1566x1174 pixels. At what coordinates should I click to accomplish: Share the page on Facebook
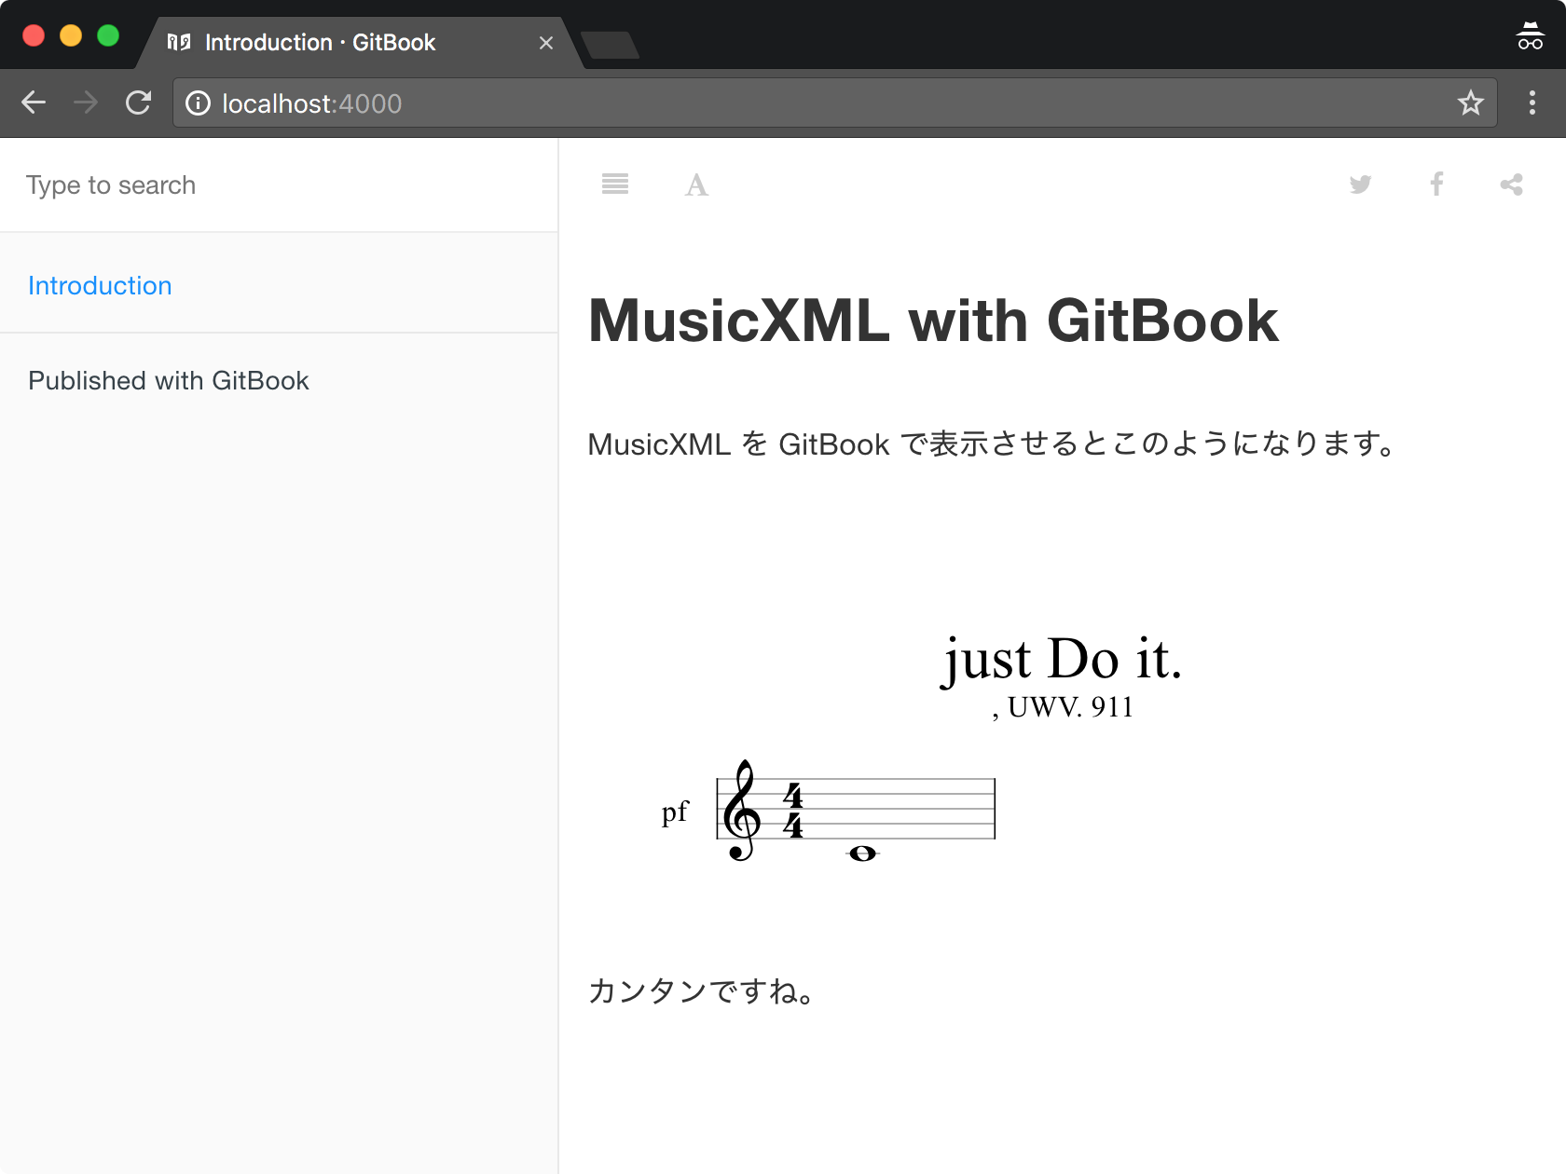click(1436, 184)
